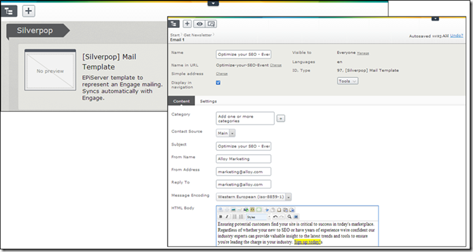Image resolution: width=473 pixels, height=252 pixels.
Task: Click Get Newsletter breadcrumb link
Action: point(198,35)
